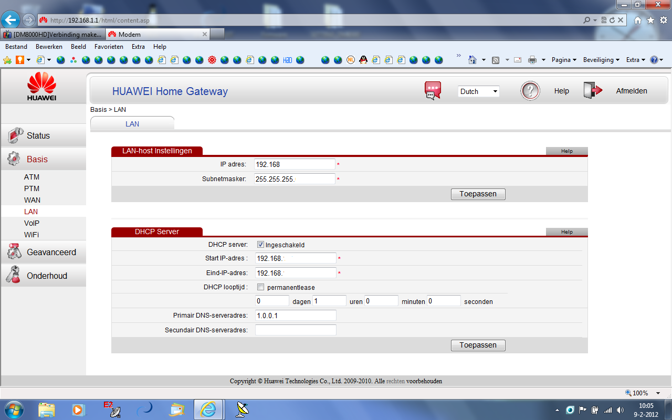Open the Bestand menu
This screenshot has height=420, width=672.
tap(16, 47)
